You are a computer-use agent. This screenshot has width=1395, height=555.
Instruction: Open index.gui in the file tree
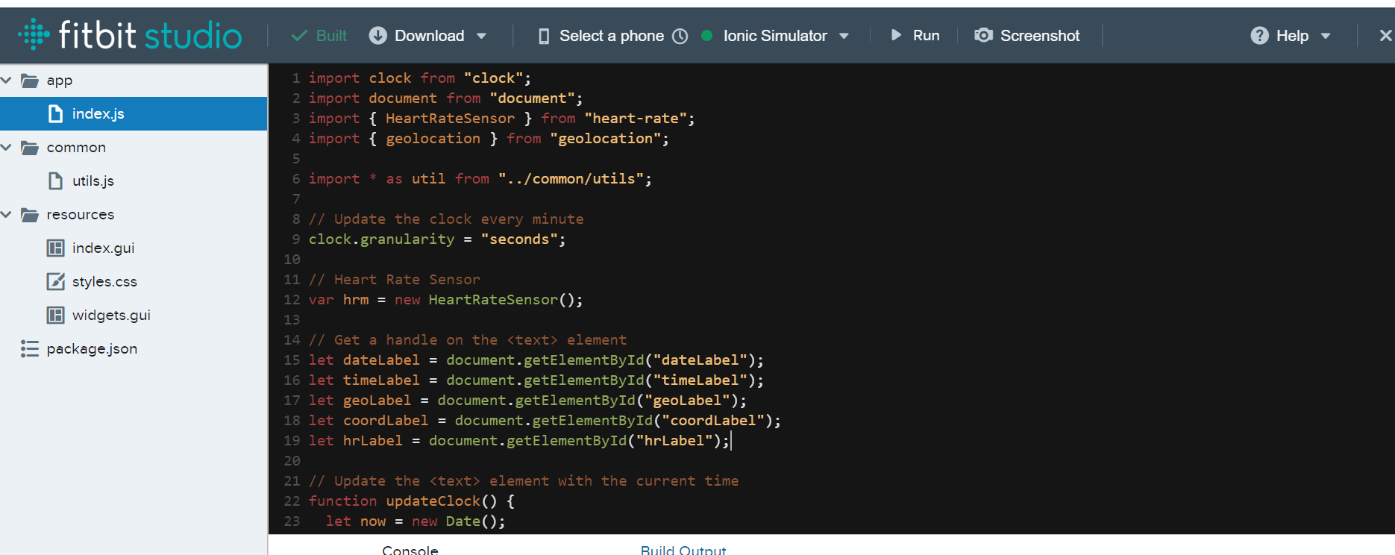point(103,248)
